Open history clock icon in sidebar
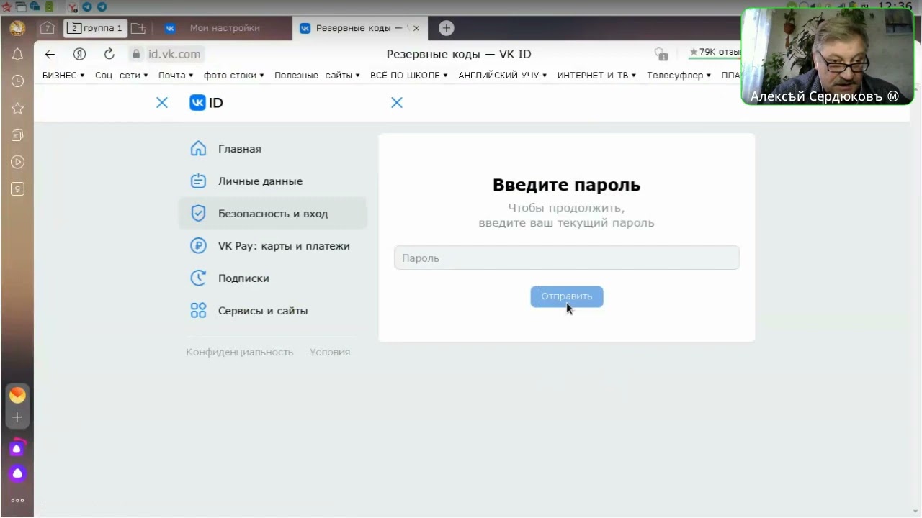Image resolution: width=922 pixels, height=518 pixels. click(x=17, y=81)
